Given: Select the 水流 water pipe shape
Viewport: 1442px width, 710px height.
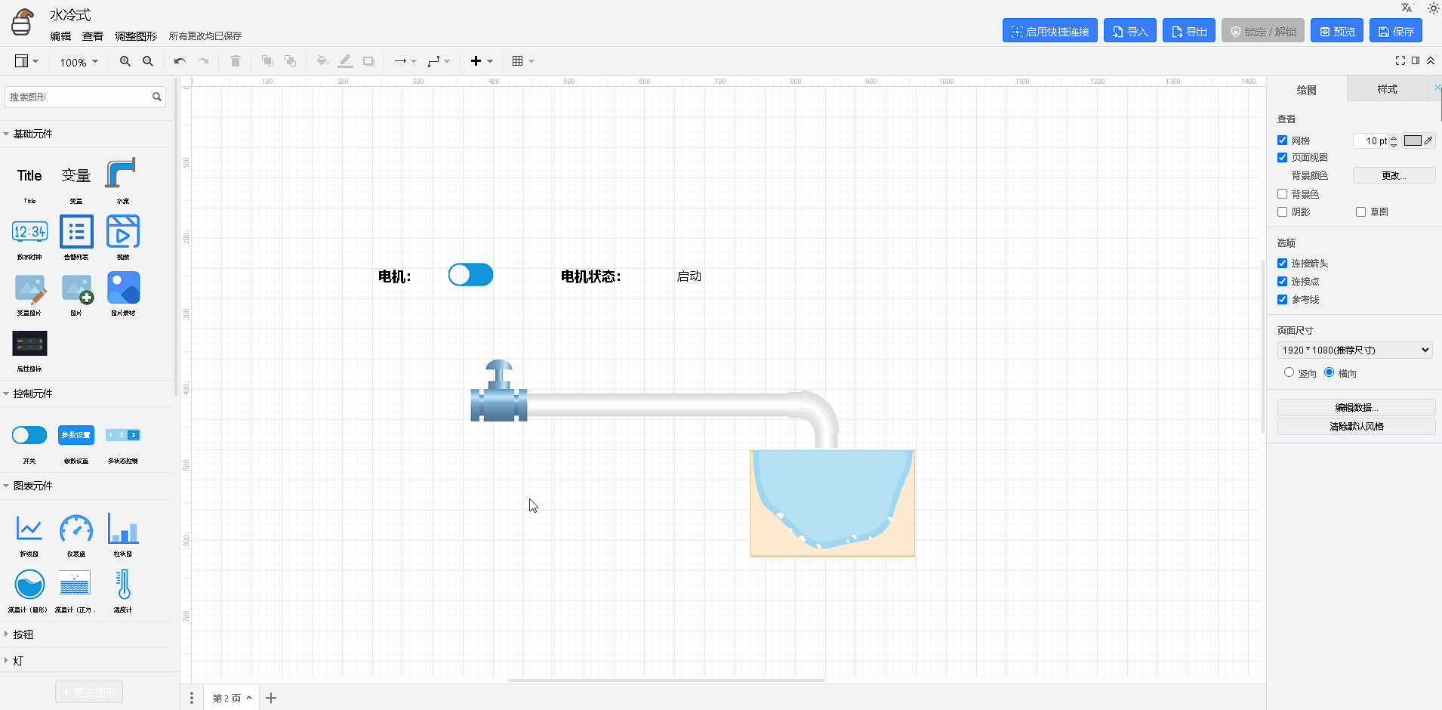Looking at the screenshot, I should tap(122, 174).
